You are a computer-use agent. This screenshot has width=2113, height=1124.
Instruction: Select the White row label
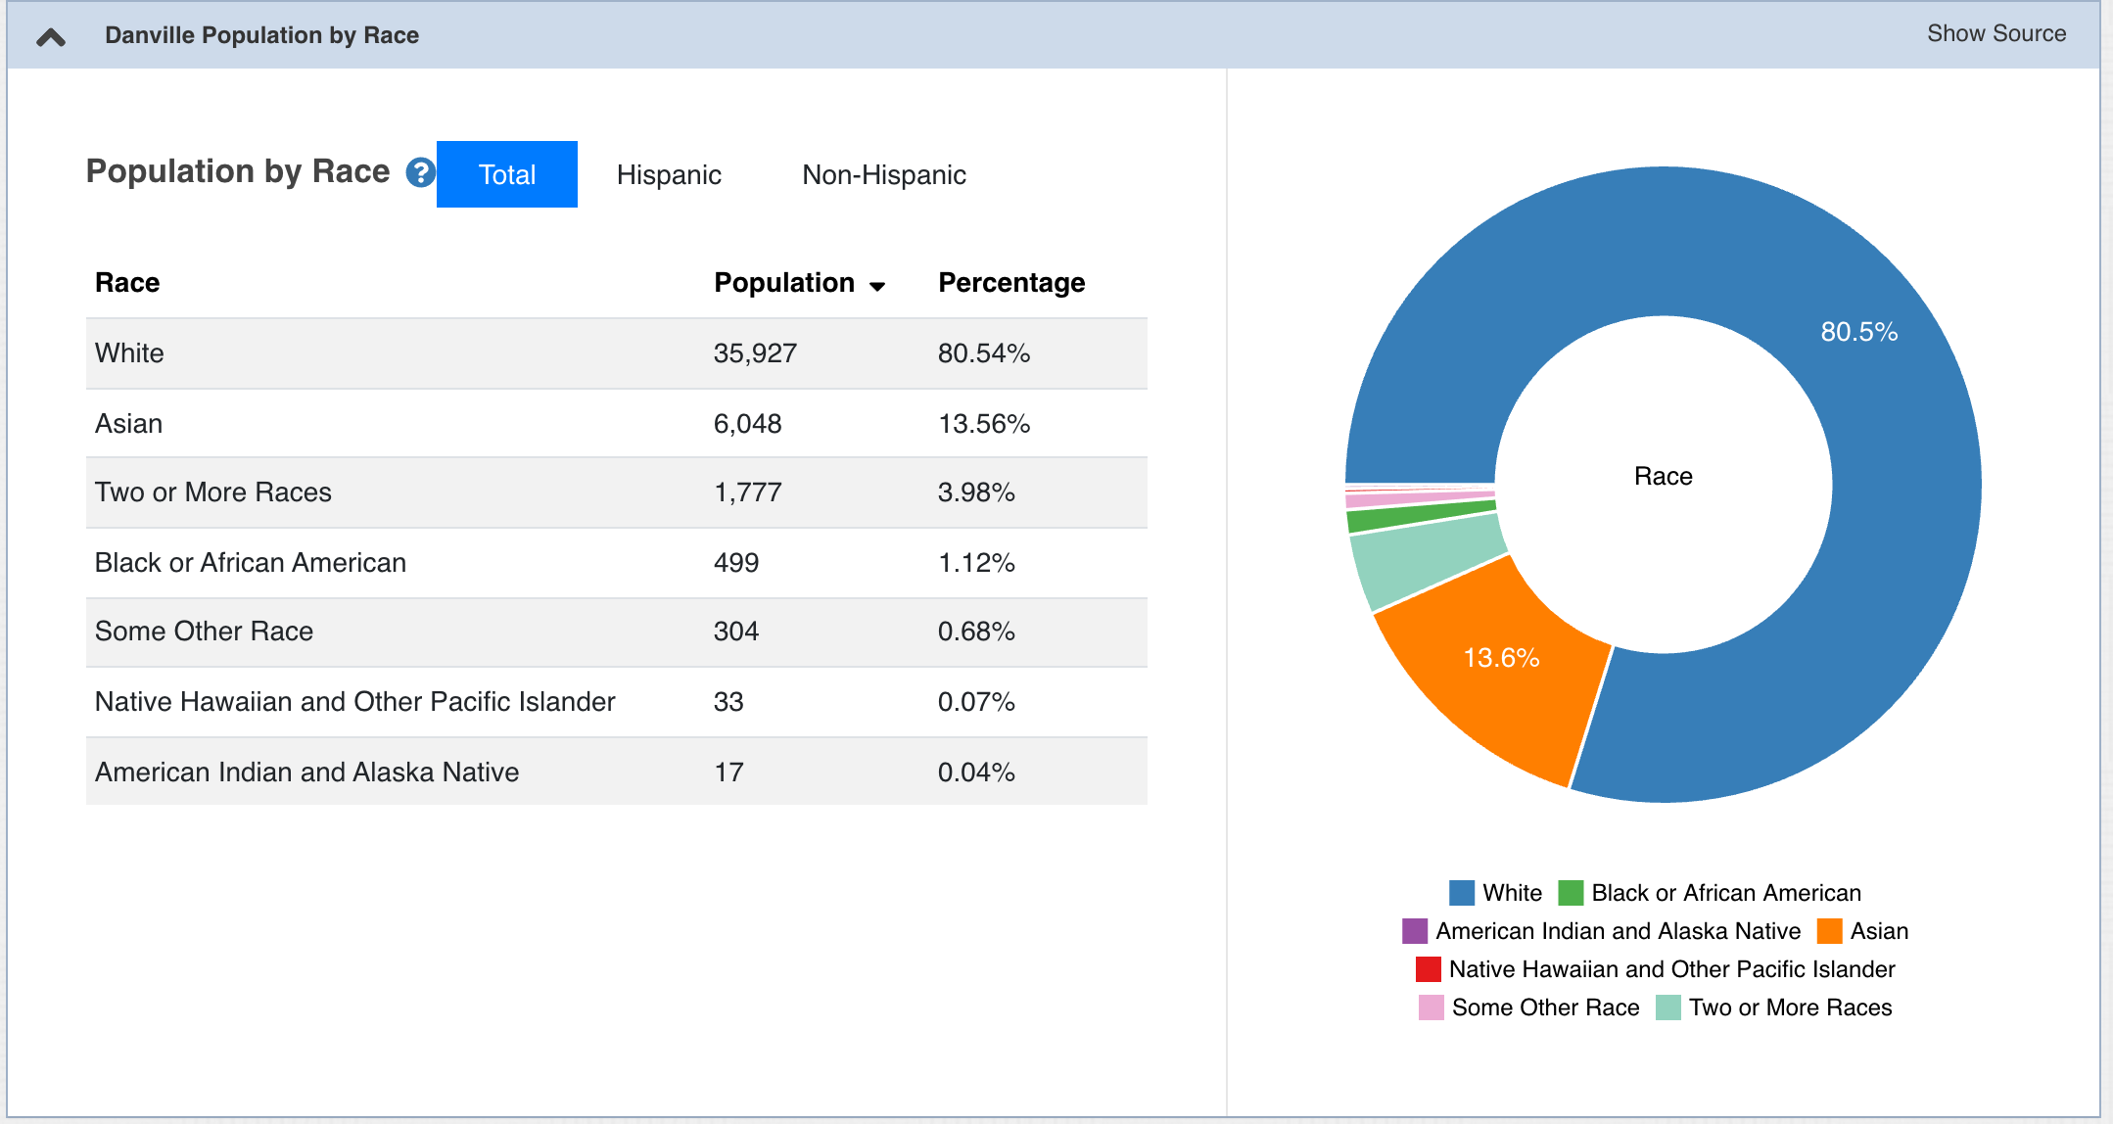tap(129, 353)
